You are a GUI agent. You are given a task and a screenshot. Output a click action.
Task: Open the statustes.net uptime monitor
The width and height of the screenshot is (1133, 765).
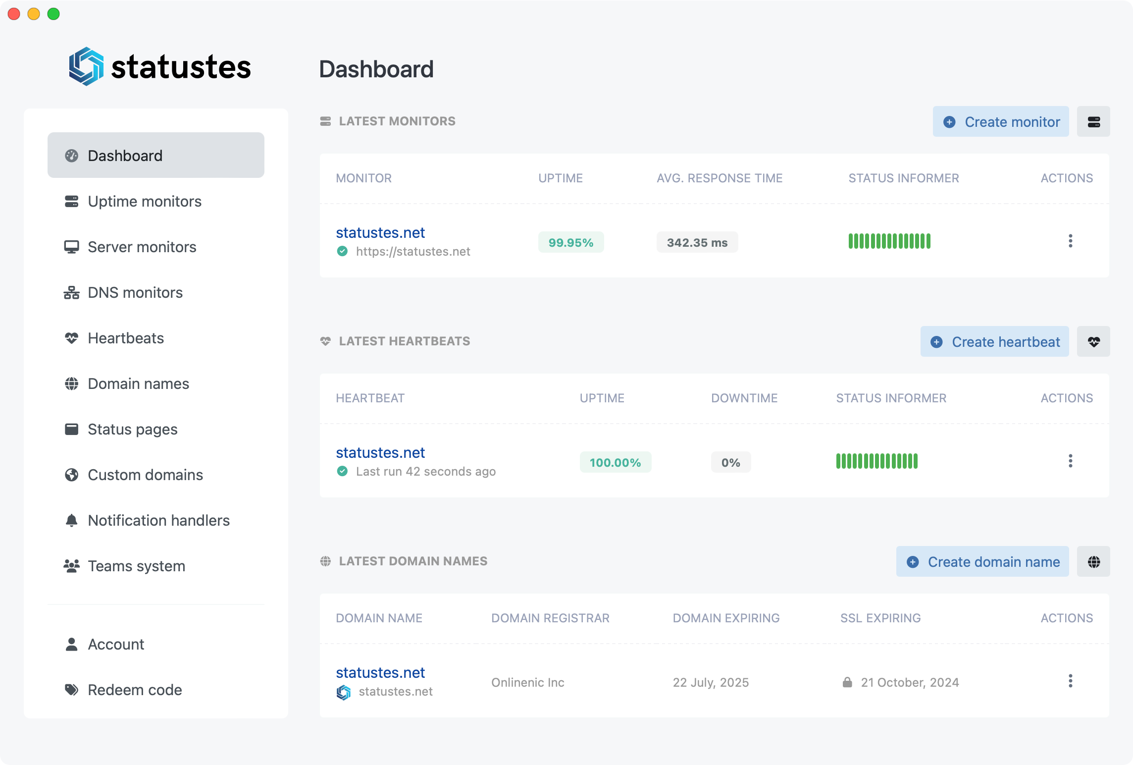(380, 231)
